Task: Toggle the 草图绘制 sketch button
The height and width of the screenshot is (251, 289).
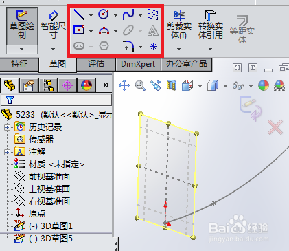Action: click(22, 26)
